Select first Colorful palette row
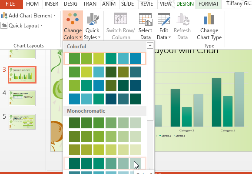252x174 pixels. tap(105, 58)
